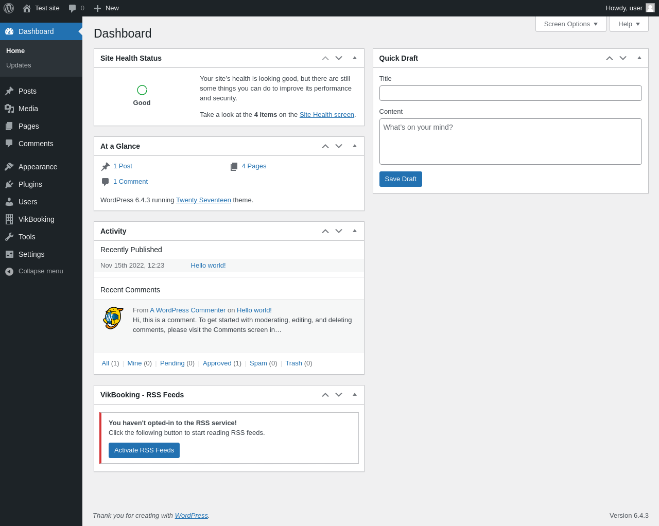659x526 pixels.
Task: Click the Settings sliders icon
Action: (x=9, y=254)
